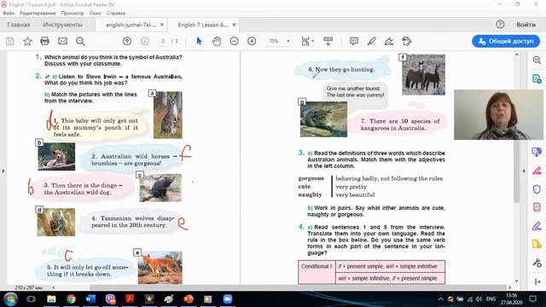Open the Редактирование menu

[38, 13]
